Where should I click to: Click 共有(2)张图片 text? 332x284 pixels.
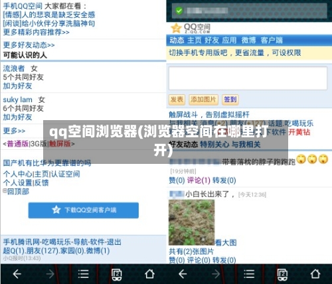[x=191, y=251]
